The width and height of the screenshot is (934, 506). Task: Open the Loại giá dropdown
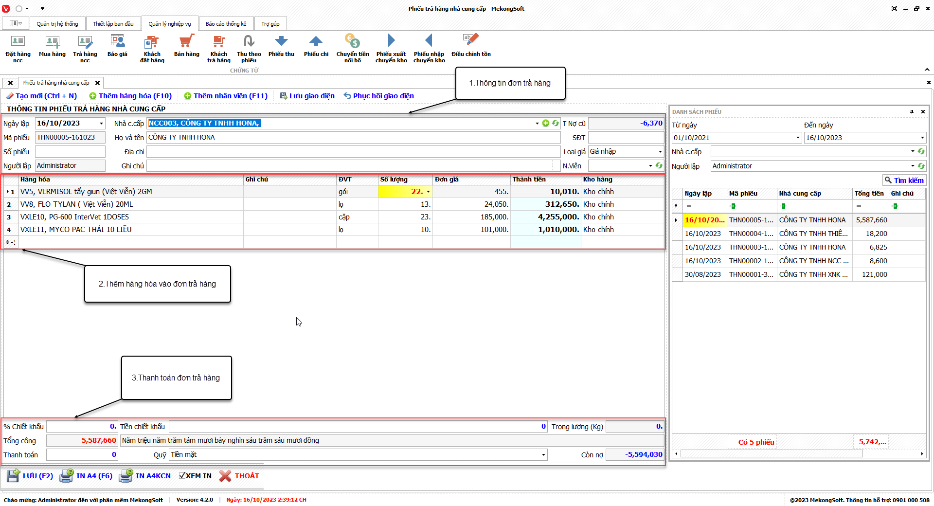pos(660,152)
